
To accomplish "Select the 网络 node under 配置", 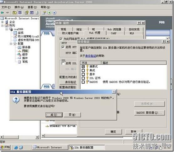I will click(25, 51).
